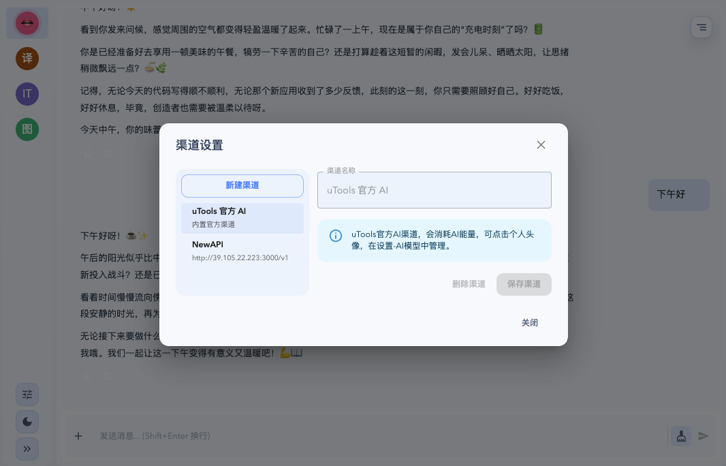This screenshot has height=466, width=726.
Task: Click the plus attachment icon beside message box
Action: point(78,436)
